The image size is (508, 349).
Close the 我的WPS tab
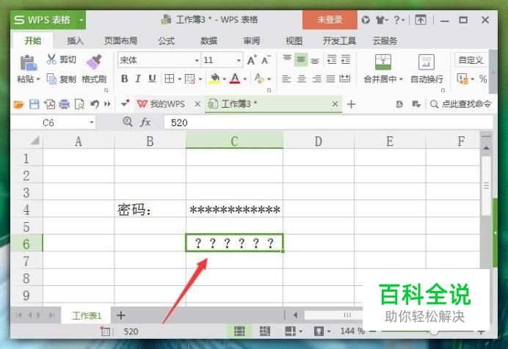197,104
